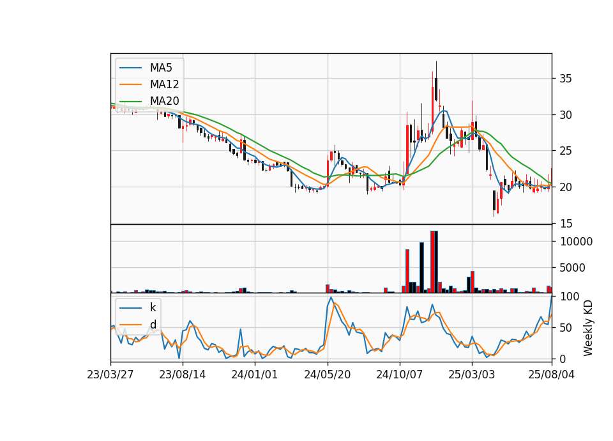
Task: Click the volume axis value 10000
Action: (576, 242)
